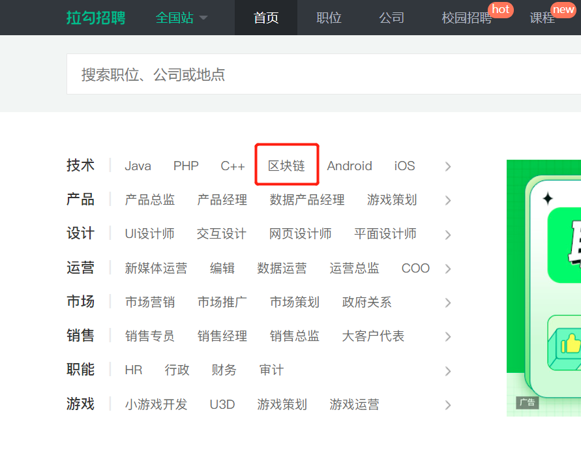Expand the 销售 category chevron
This screenshot has width=581, height=457.
tap(448, 336)
